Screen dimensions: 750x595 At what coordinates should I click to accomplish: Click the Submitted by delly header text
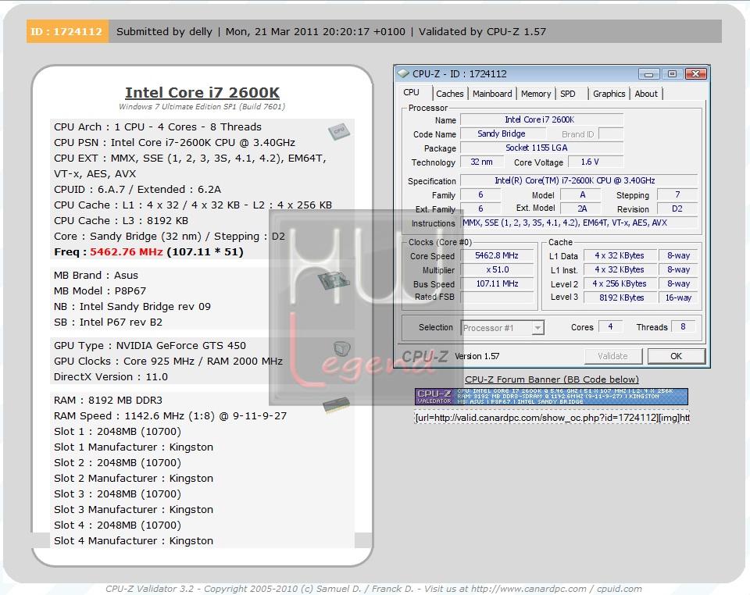164,31
